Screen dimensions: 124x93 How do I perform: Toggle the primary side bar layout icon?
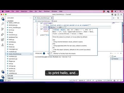click(x=113, y=14)
